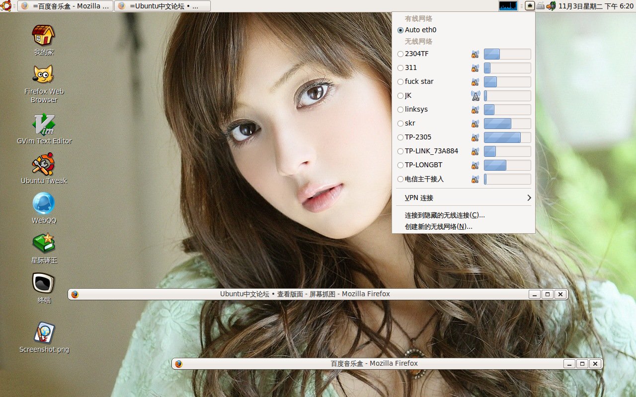Click the network manager tray icon
The image size is (636, 397).
pos(530,6)
